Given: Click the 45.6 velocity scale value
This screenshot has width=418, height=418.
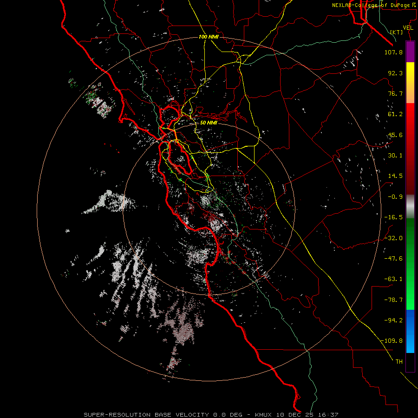Looking at the screenshot, I should pos(395,135).
